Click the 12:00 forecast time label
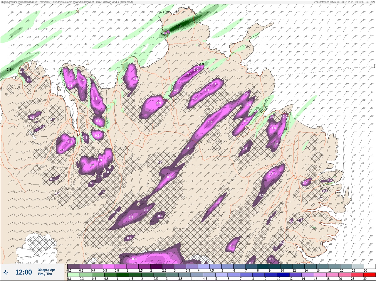The height and width of the screenshot is (281, 376). [x=23, y=272]
